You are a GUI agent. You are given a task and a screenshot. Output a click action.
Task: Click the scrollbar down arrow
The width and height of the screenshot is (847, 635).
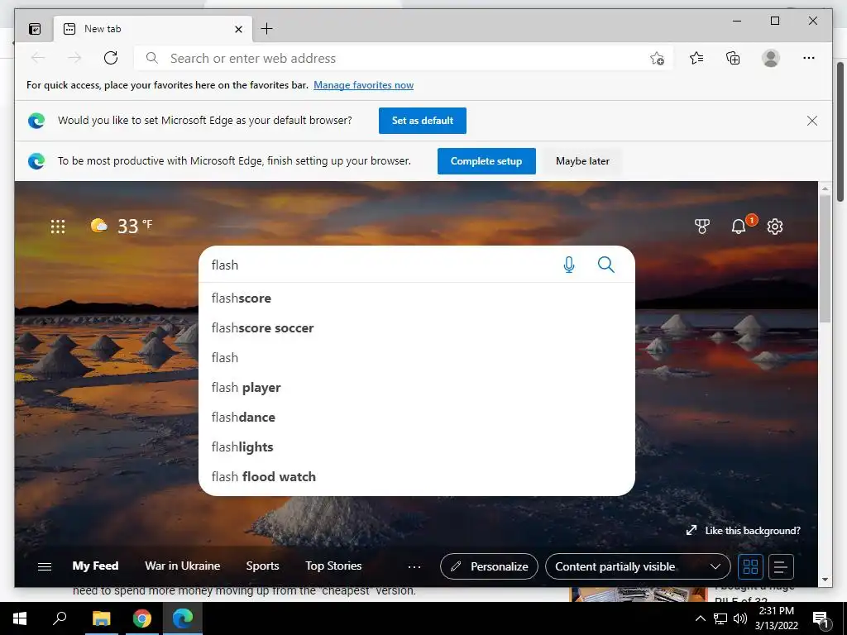click(825, 580)
